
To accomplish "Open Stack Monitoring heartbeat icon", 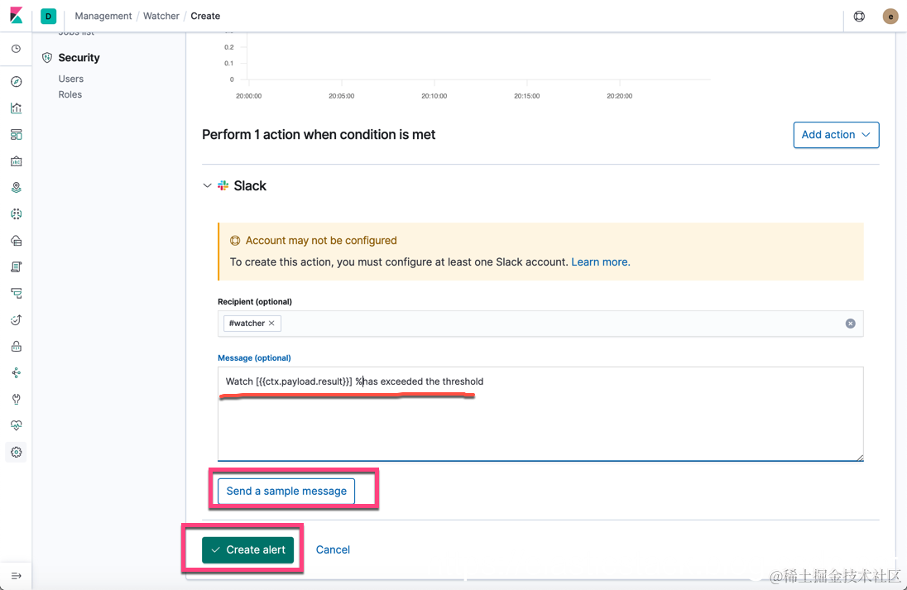I will click(x=16, y=425).
